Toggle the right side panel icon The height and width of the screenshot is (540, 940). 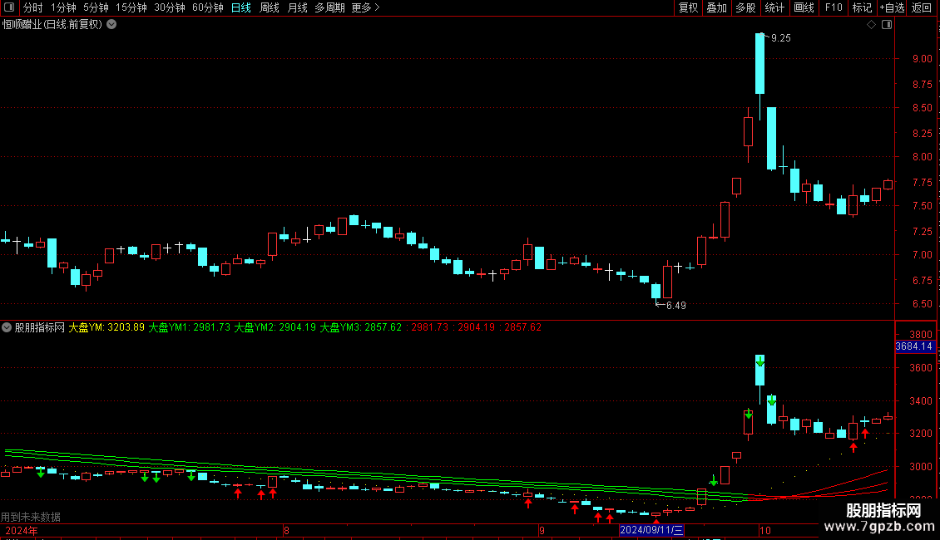coord(887,25)
